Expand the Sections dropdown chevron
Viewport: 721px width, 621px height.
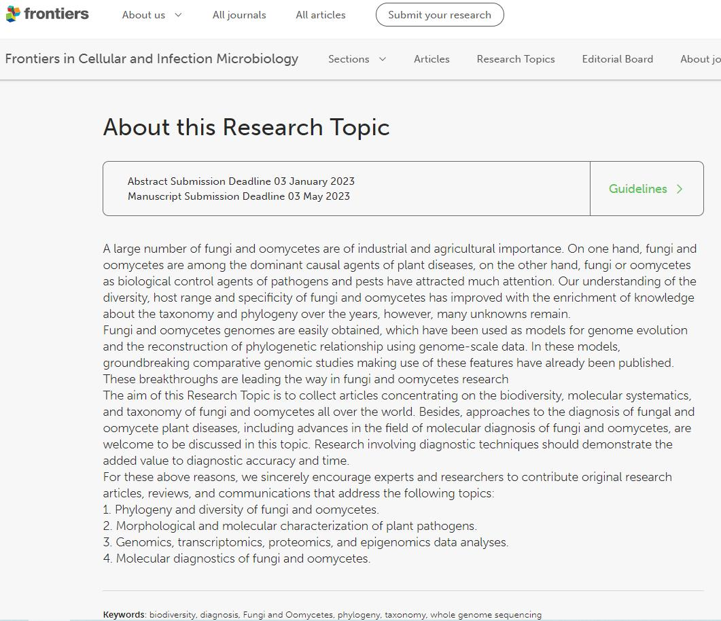[382, 59]
